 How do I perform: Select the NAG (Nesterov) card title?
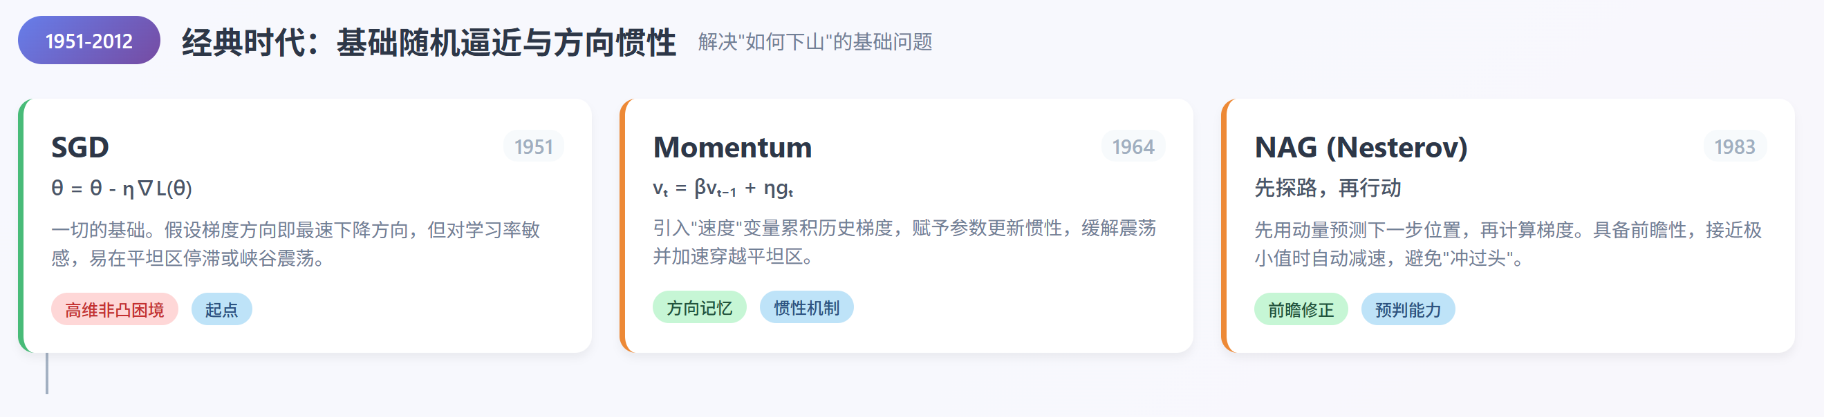click(x=1360, y=147)
